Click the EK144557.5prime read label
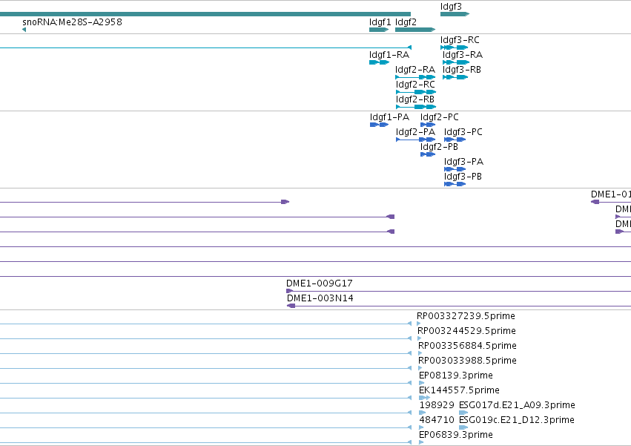The image size is (631, 446). coord(459,391)
